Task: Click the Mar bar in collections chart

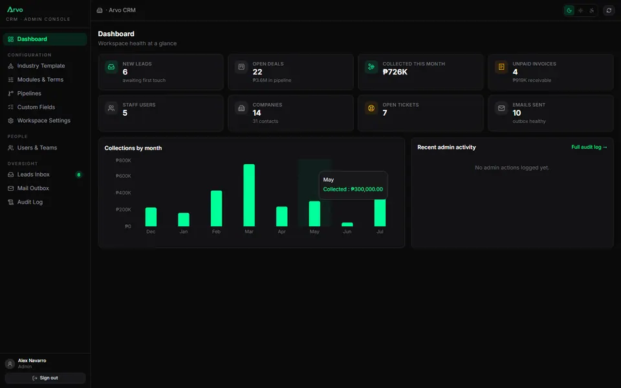Action: coord(249,195)
